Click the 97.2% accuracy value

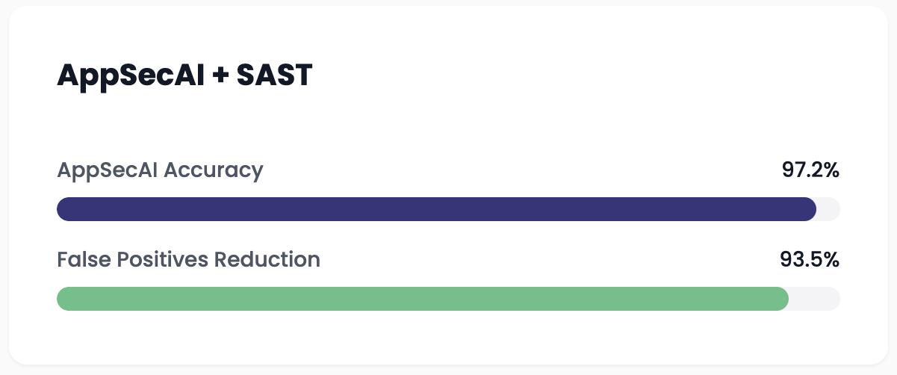810,170
